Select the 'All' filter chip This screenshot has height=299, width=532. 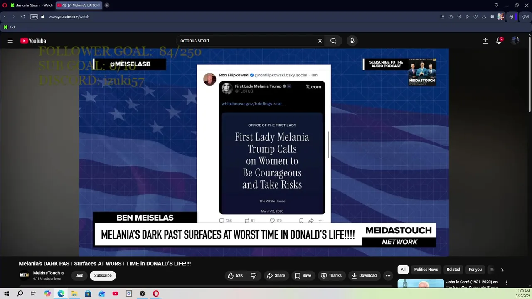coord(403,270)
